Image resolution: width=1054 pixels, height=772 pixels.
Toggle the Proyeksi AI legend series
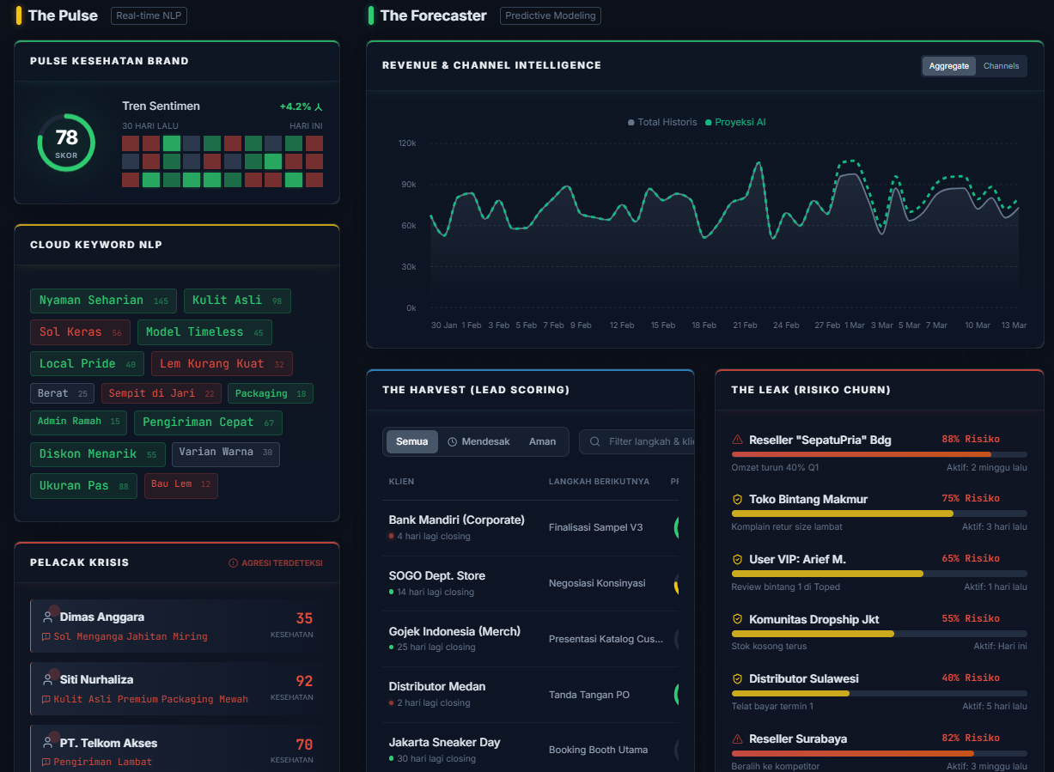[x=735, y=122]
